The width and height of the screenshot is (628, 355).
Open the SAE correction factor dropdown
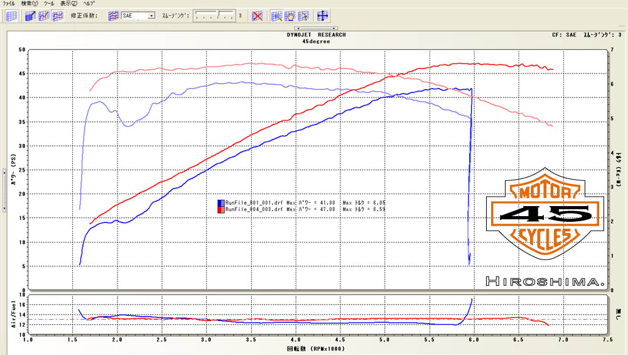coord(151,16)
